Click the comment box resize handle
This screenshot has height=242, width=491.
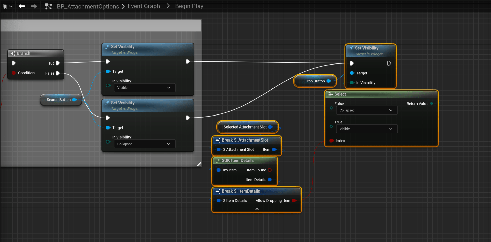click(199, 164)
